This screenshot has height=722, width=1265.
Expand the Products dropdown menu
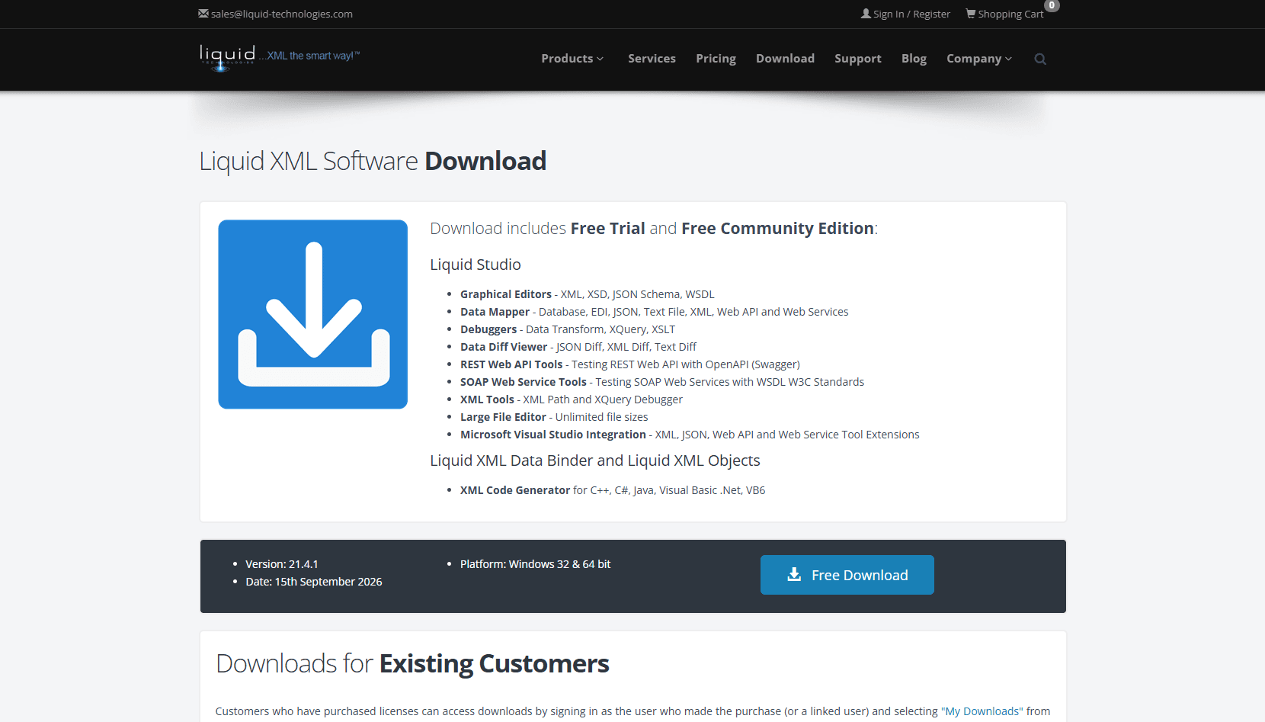[x=572, y=59]
